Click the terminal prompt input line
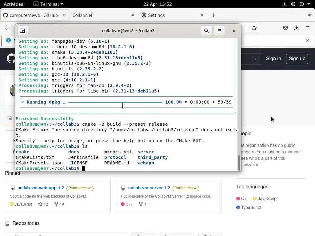Image resolution: width=315 pixels, height=236 pixels. pos(126,168)
